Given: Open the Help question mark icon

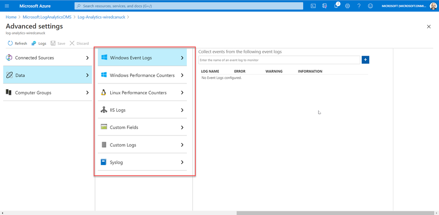Looking at the screenshot, I should [x=359, y=6].
